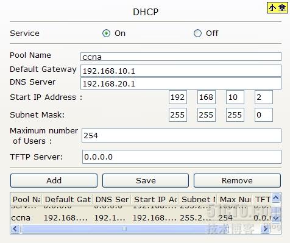Click the DNS Server column header
Screen dimensions: 290x243
tap(112, 199)
